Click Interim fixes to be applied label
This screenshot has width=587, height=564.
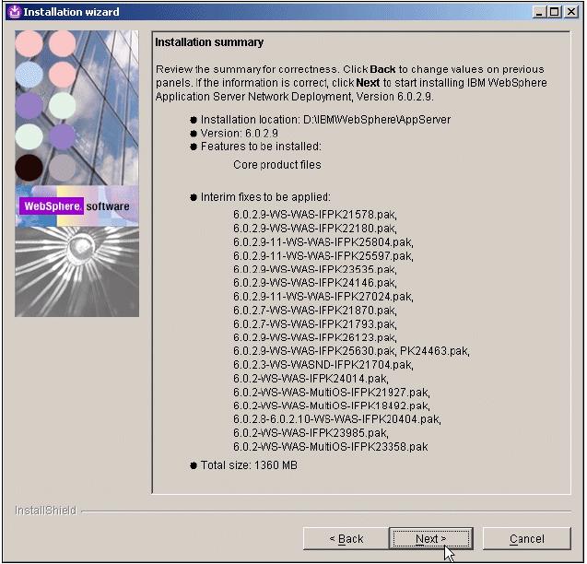(x=265, y=197)
